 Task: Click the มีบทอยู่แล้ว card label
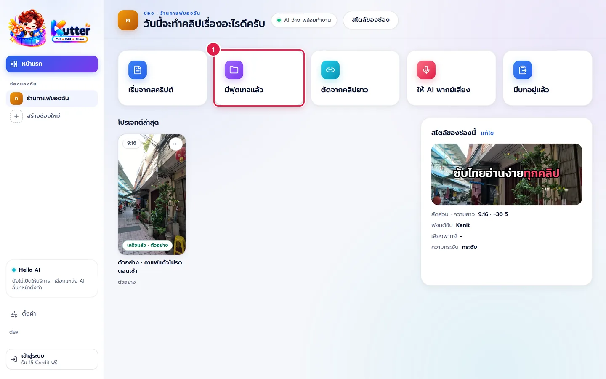pyautogui.click(x=531, y=90)
